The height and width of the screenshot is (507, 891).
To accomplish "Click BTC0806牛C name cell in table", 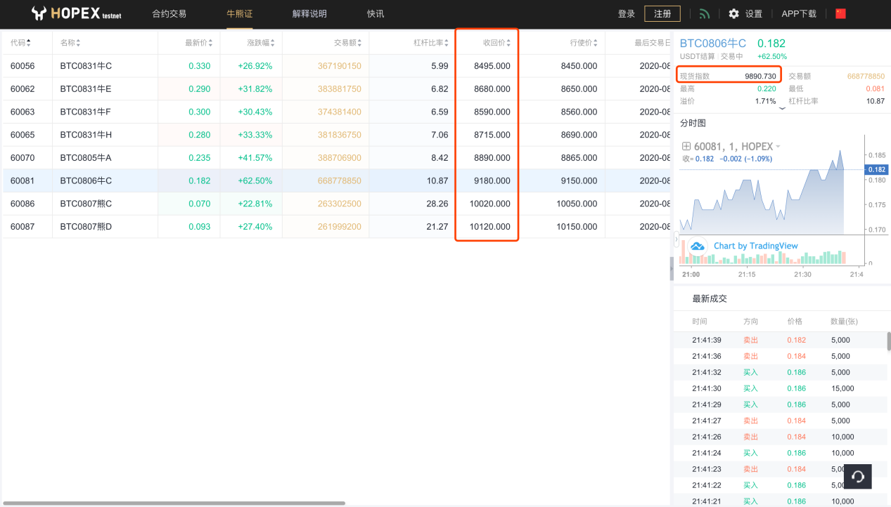I will point(86,180).
